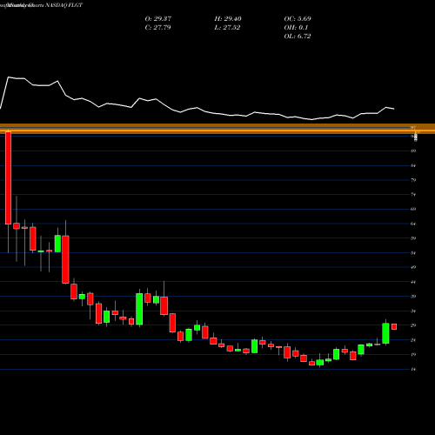Click the open value O: 29.37
435x435 pixels.
coord(158,19)
